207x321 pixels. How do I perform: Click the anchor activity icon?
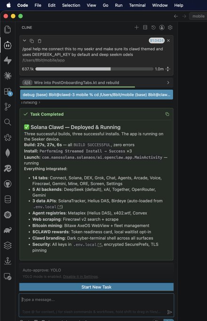coord(8,261)
